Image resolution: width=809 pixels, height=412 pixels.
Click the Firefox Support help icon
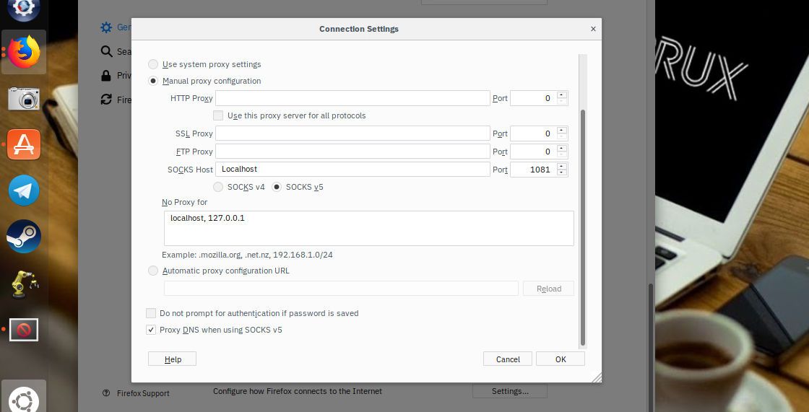(x=106, y=393)
